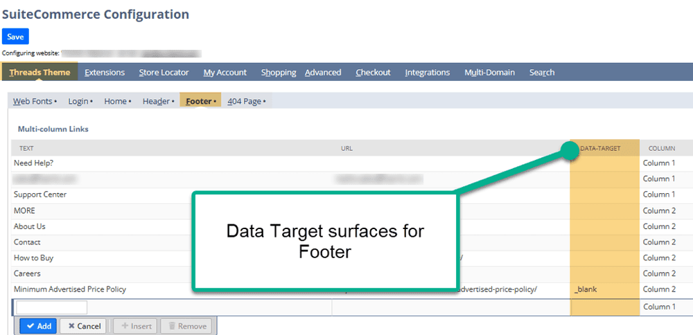693x335 pixels.
Task: Click the Column value in MORE row
Action: (660, 210)
